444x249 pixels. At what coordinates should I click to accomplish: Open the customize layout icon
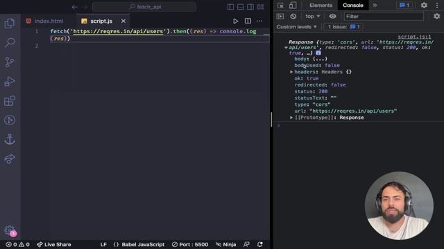tap(261, 7)
